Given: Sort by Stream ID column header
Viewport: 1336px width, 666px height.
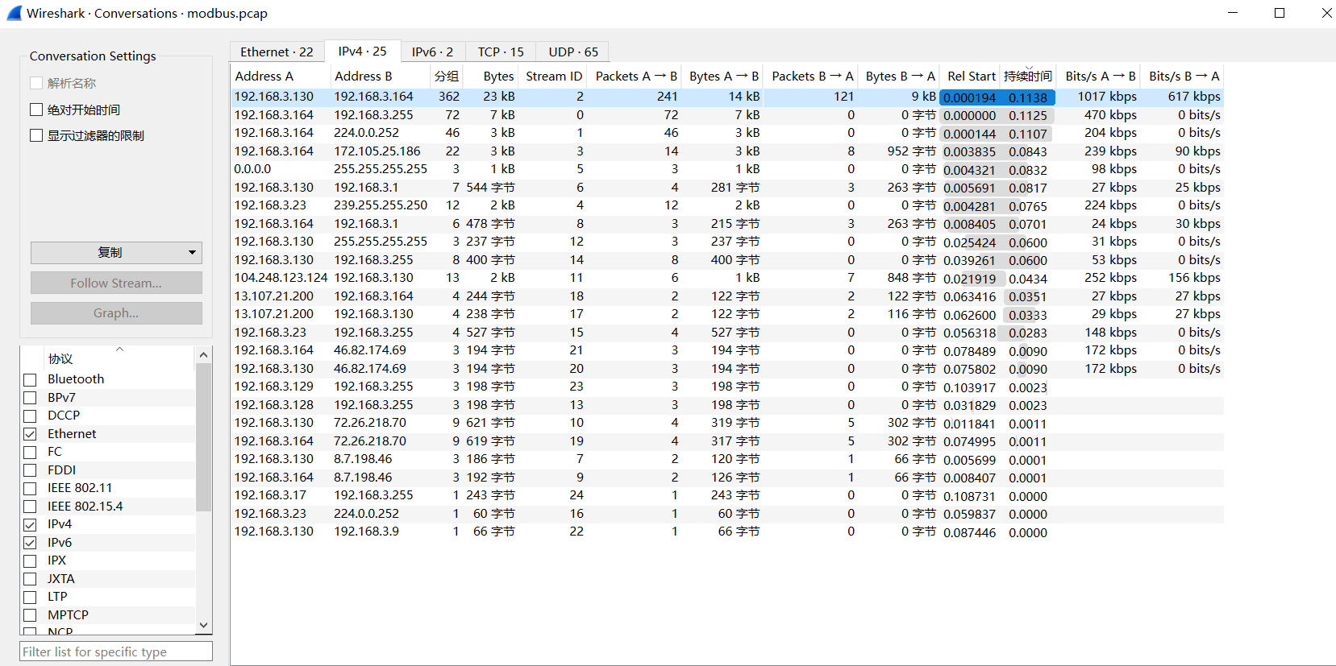Looking at the screenshot, I should click(x=553, y=76).
